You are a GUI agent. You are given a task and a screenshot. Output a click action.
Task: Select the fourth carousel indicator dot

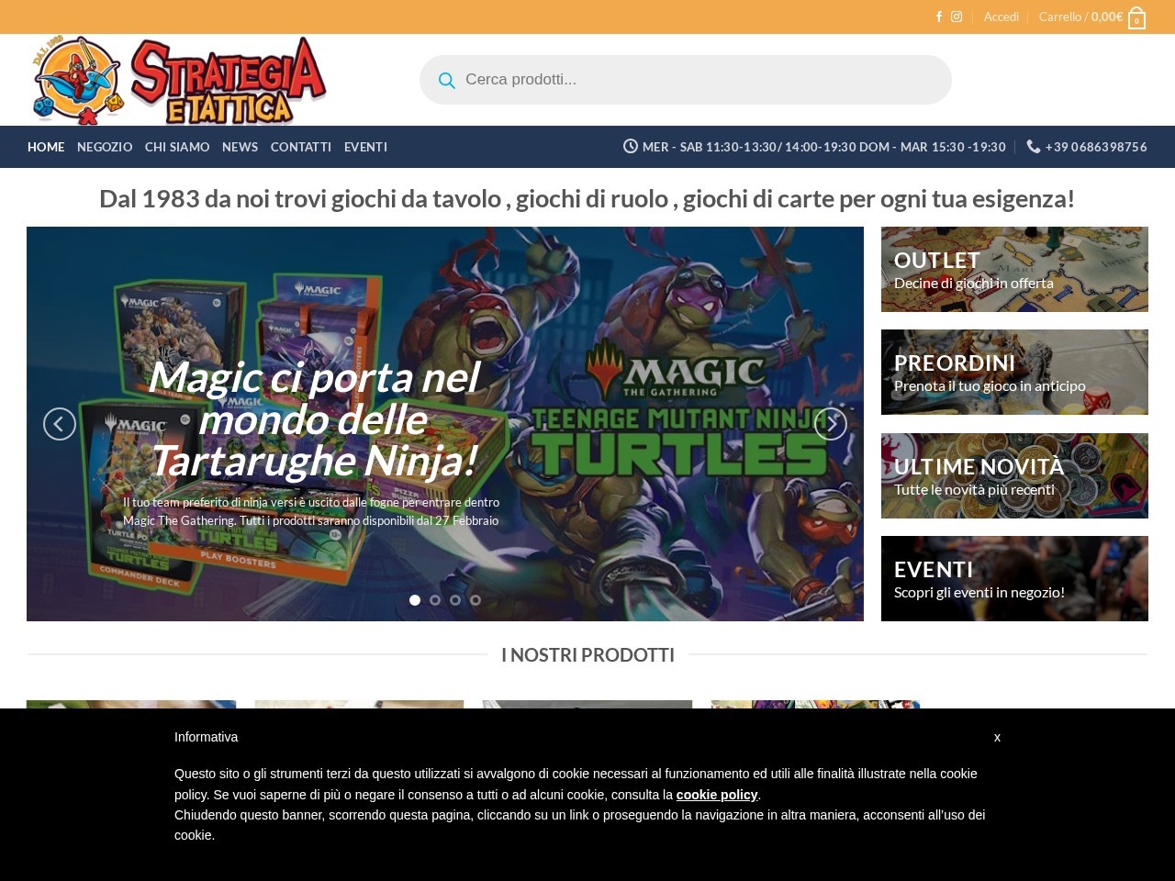click(x=476, y=599)
